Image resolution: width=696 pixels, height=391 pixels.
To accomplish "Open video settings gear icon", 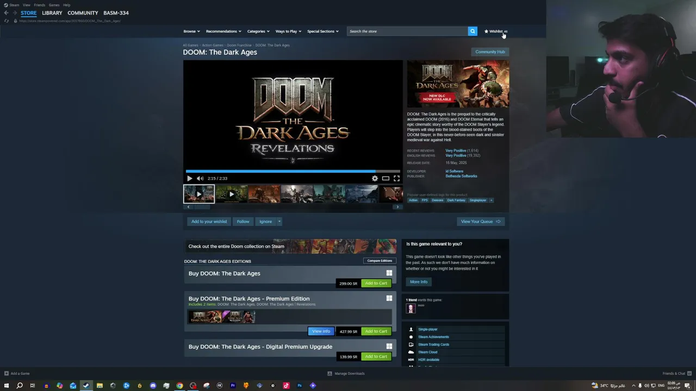I will 375,178.
